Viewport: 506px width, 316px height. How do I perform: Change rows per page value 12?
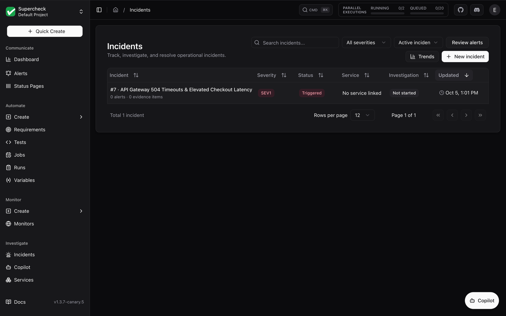coord(362,115)
